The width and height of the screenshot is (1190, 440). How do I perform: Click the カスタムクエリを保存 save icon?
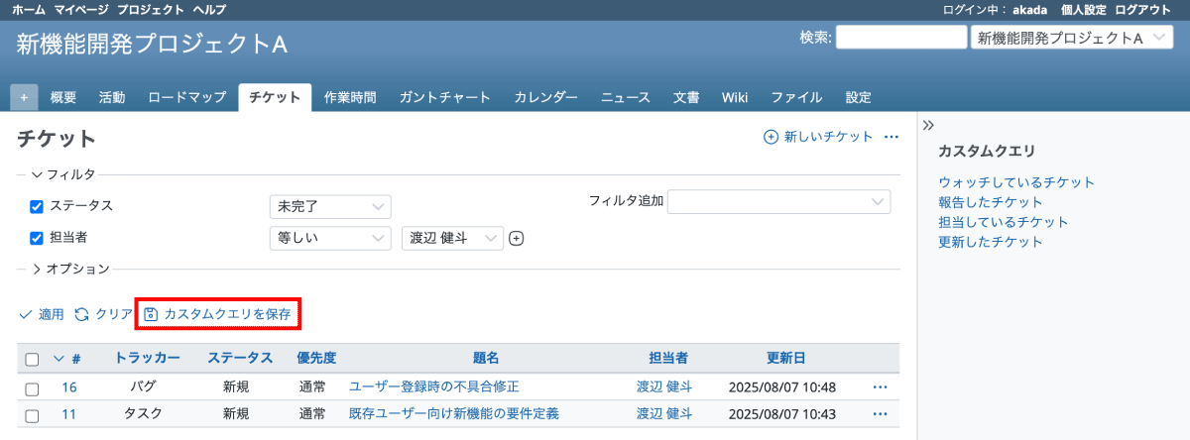pyautogui.click(x=151, y=314)
